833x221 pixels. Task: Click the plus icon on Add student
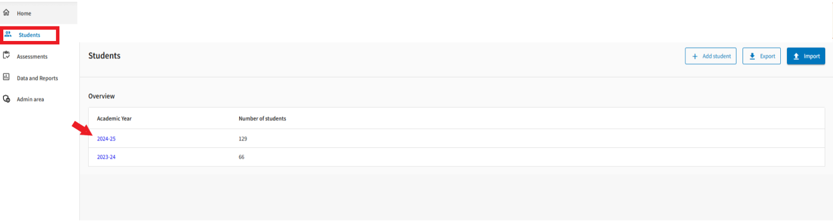tap(695, 56)
